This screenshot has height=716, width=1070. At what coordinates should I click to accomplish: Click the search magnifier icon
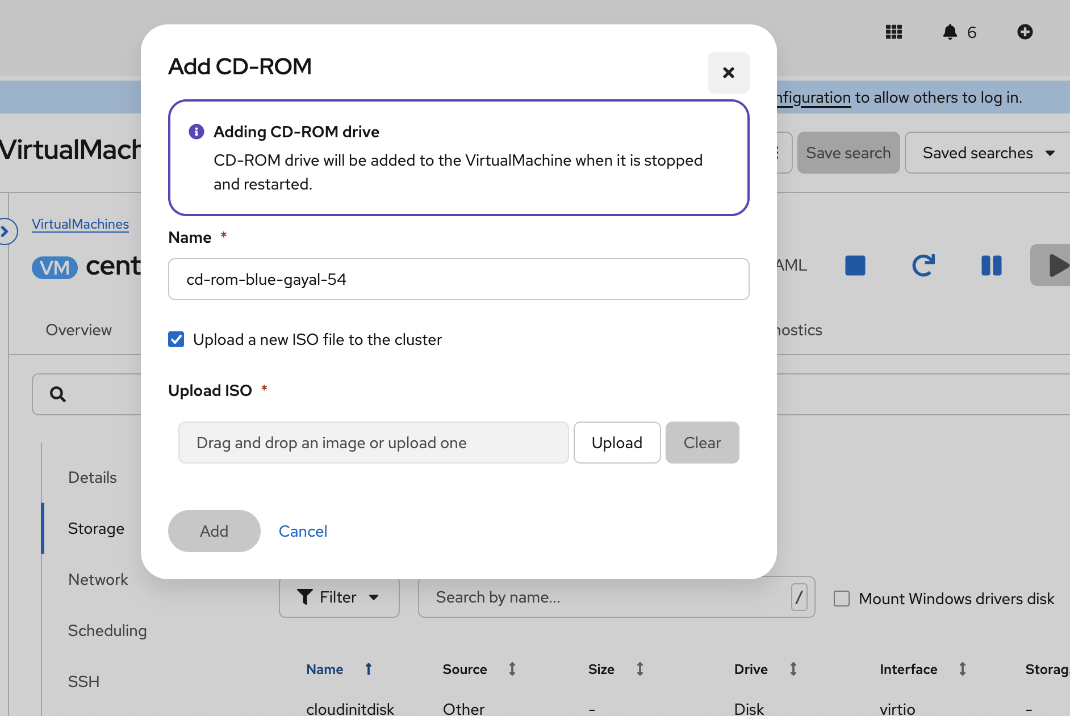[x=58, y=394]
